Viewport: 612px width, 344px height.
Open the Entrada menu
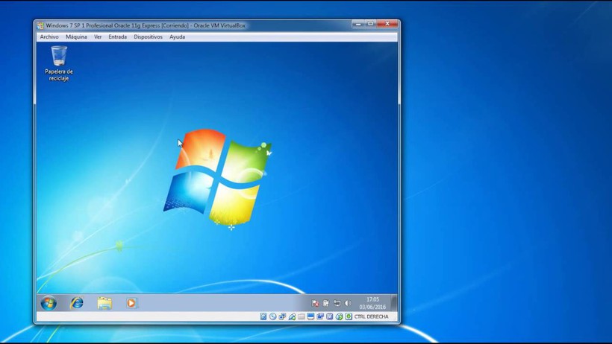(117, 36)
